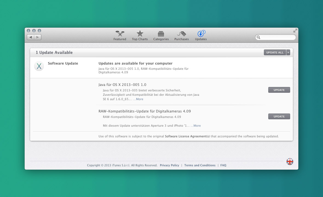Open the Updates download icon
The height and width of the screenshot is (197, 323).
point(201,34)
